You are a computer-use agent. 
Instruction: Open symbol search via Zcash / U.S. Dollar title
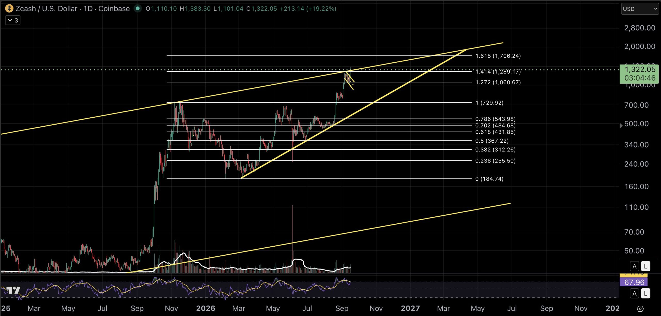pos(46,9)
